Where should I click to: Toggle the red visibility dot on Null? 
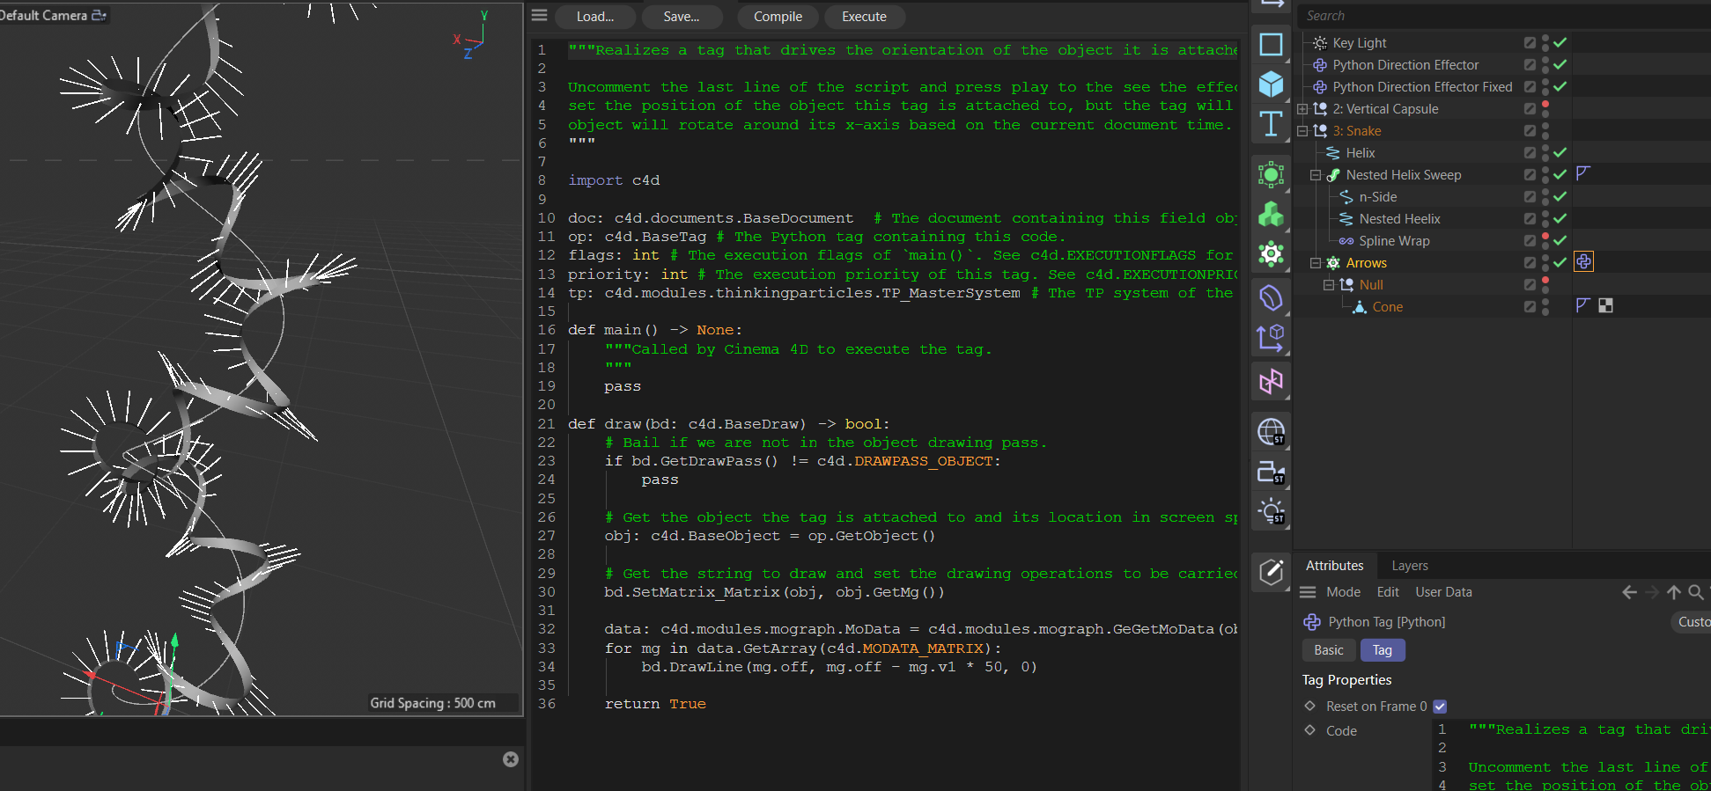(x=1545, y=280)
